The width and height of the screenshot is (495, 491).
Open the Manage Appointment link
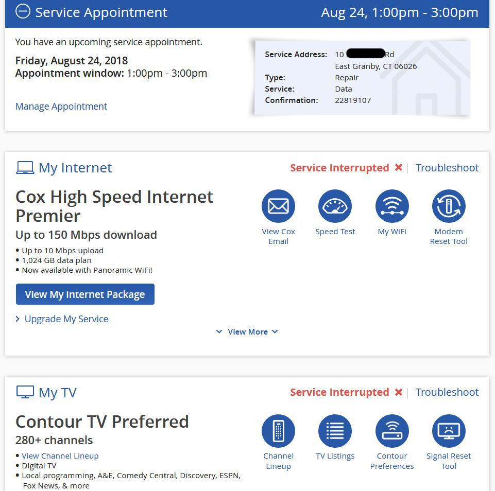61,107
